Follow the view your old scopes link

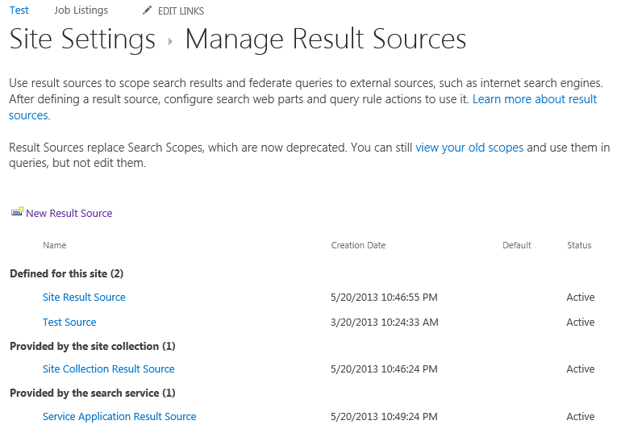[469, 148]
